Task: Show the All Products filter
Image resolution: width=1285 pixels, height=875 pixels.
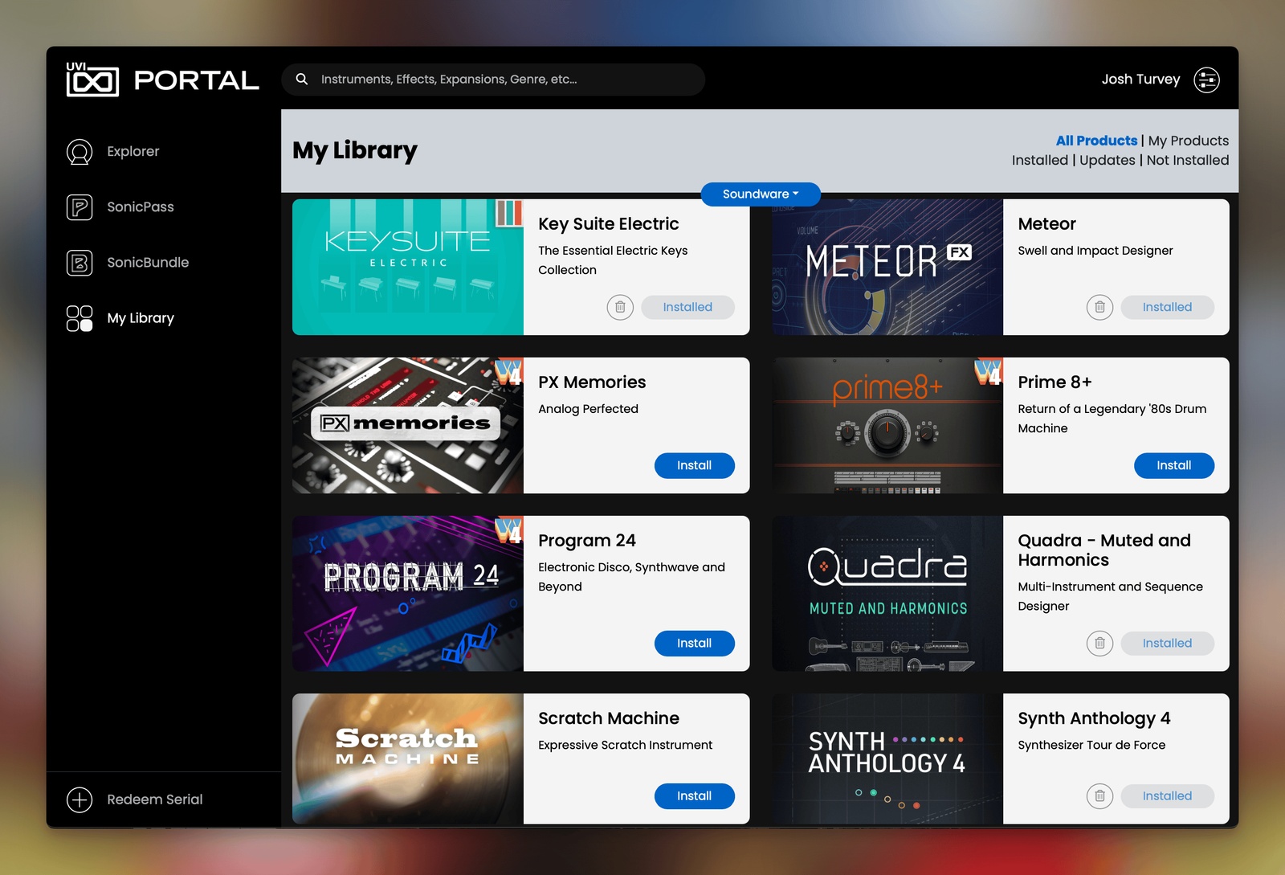Action: pyautogui.click(x=1096, y=141)
